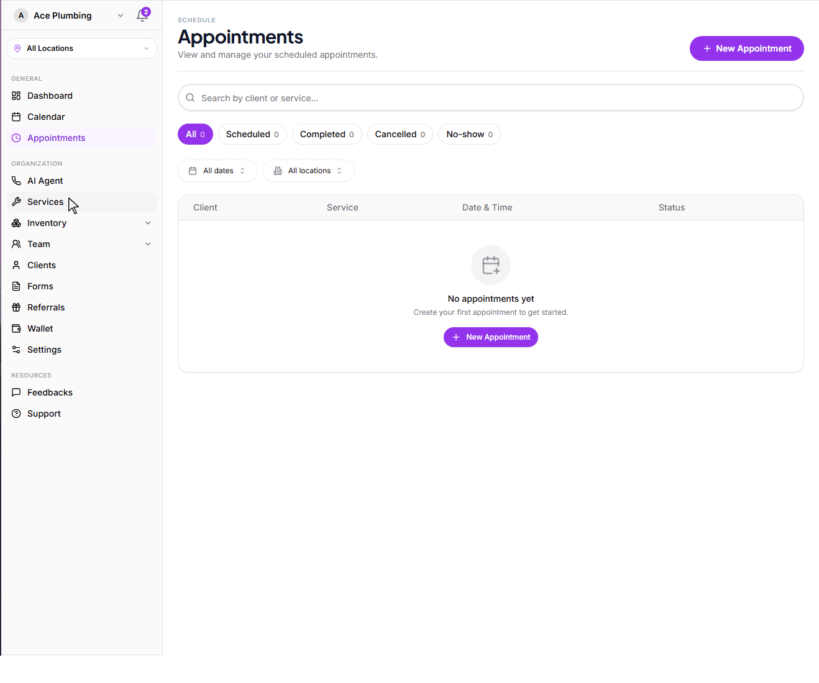819x683 pixels.
Task: Click the AI Agent phone icon
Action: click(x=16, y=181)
